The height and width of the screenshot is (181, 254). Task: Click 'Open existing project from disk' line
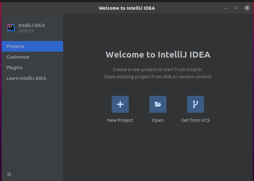[x=158, y=77]
